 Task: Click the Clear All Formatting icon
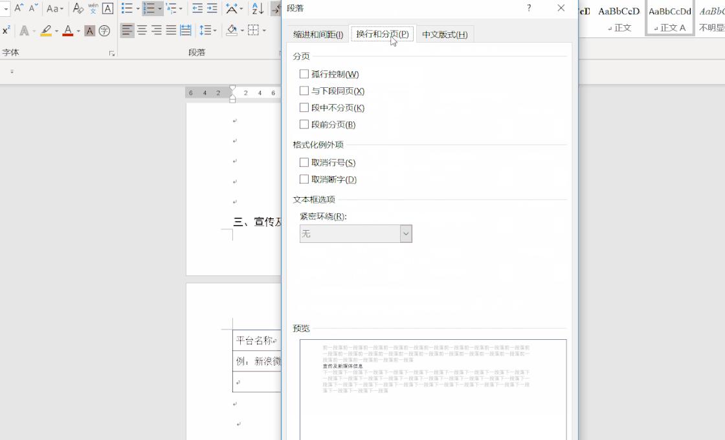tap(78, 8)
